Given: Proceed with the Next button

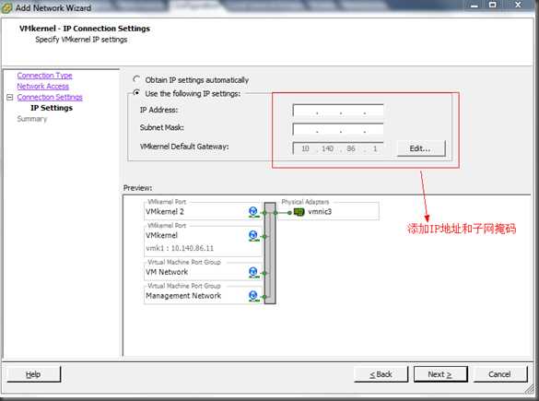Looking at the screenshot, I should click(440, 374).
